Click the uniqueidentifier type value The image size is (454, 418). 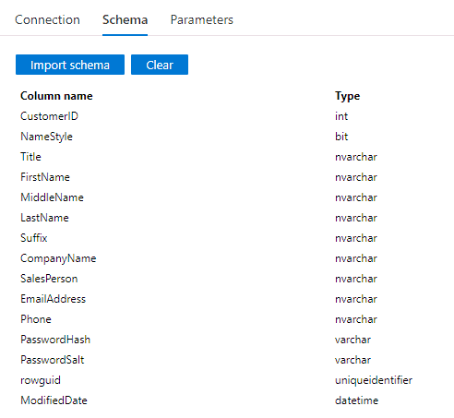pyautogui.click(x=374, y=380)
